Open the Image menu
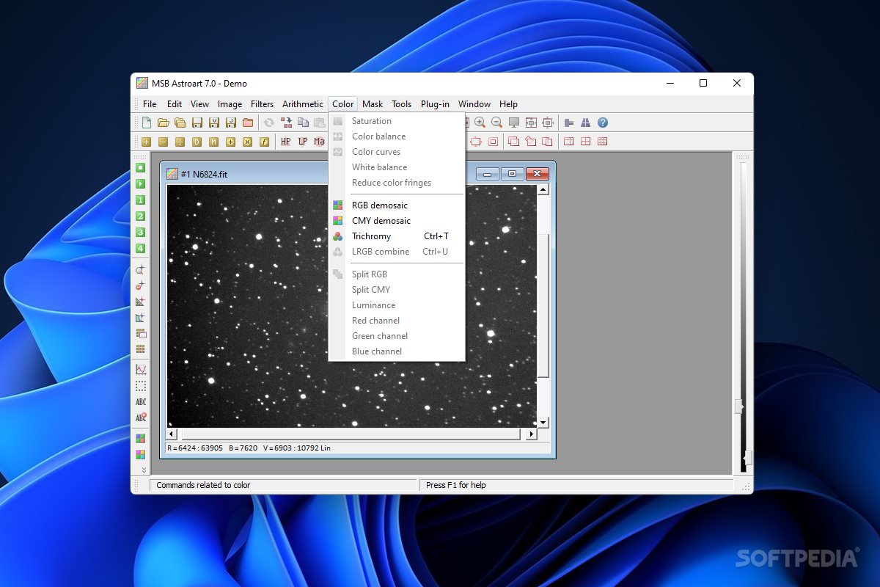Viewport: 880px width, 587px height. point(230,104)
